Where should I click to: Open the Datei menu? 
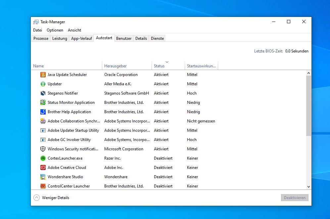click(x=37, y=30)
